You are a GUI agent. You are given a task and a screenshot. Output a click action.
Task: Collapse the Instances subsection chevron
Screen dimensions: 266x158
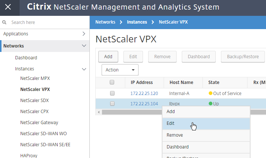point(84,69)
